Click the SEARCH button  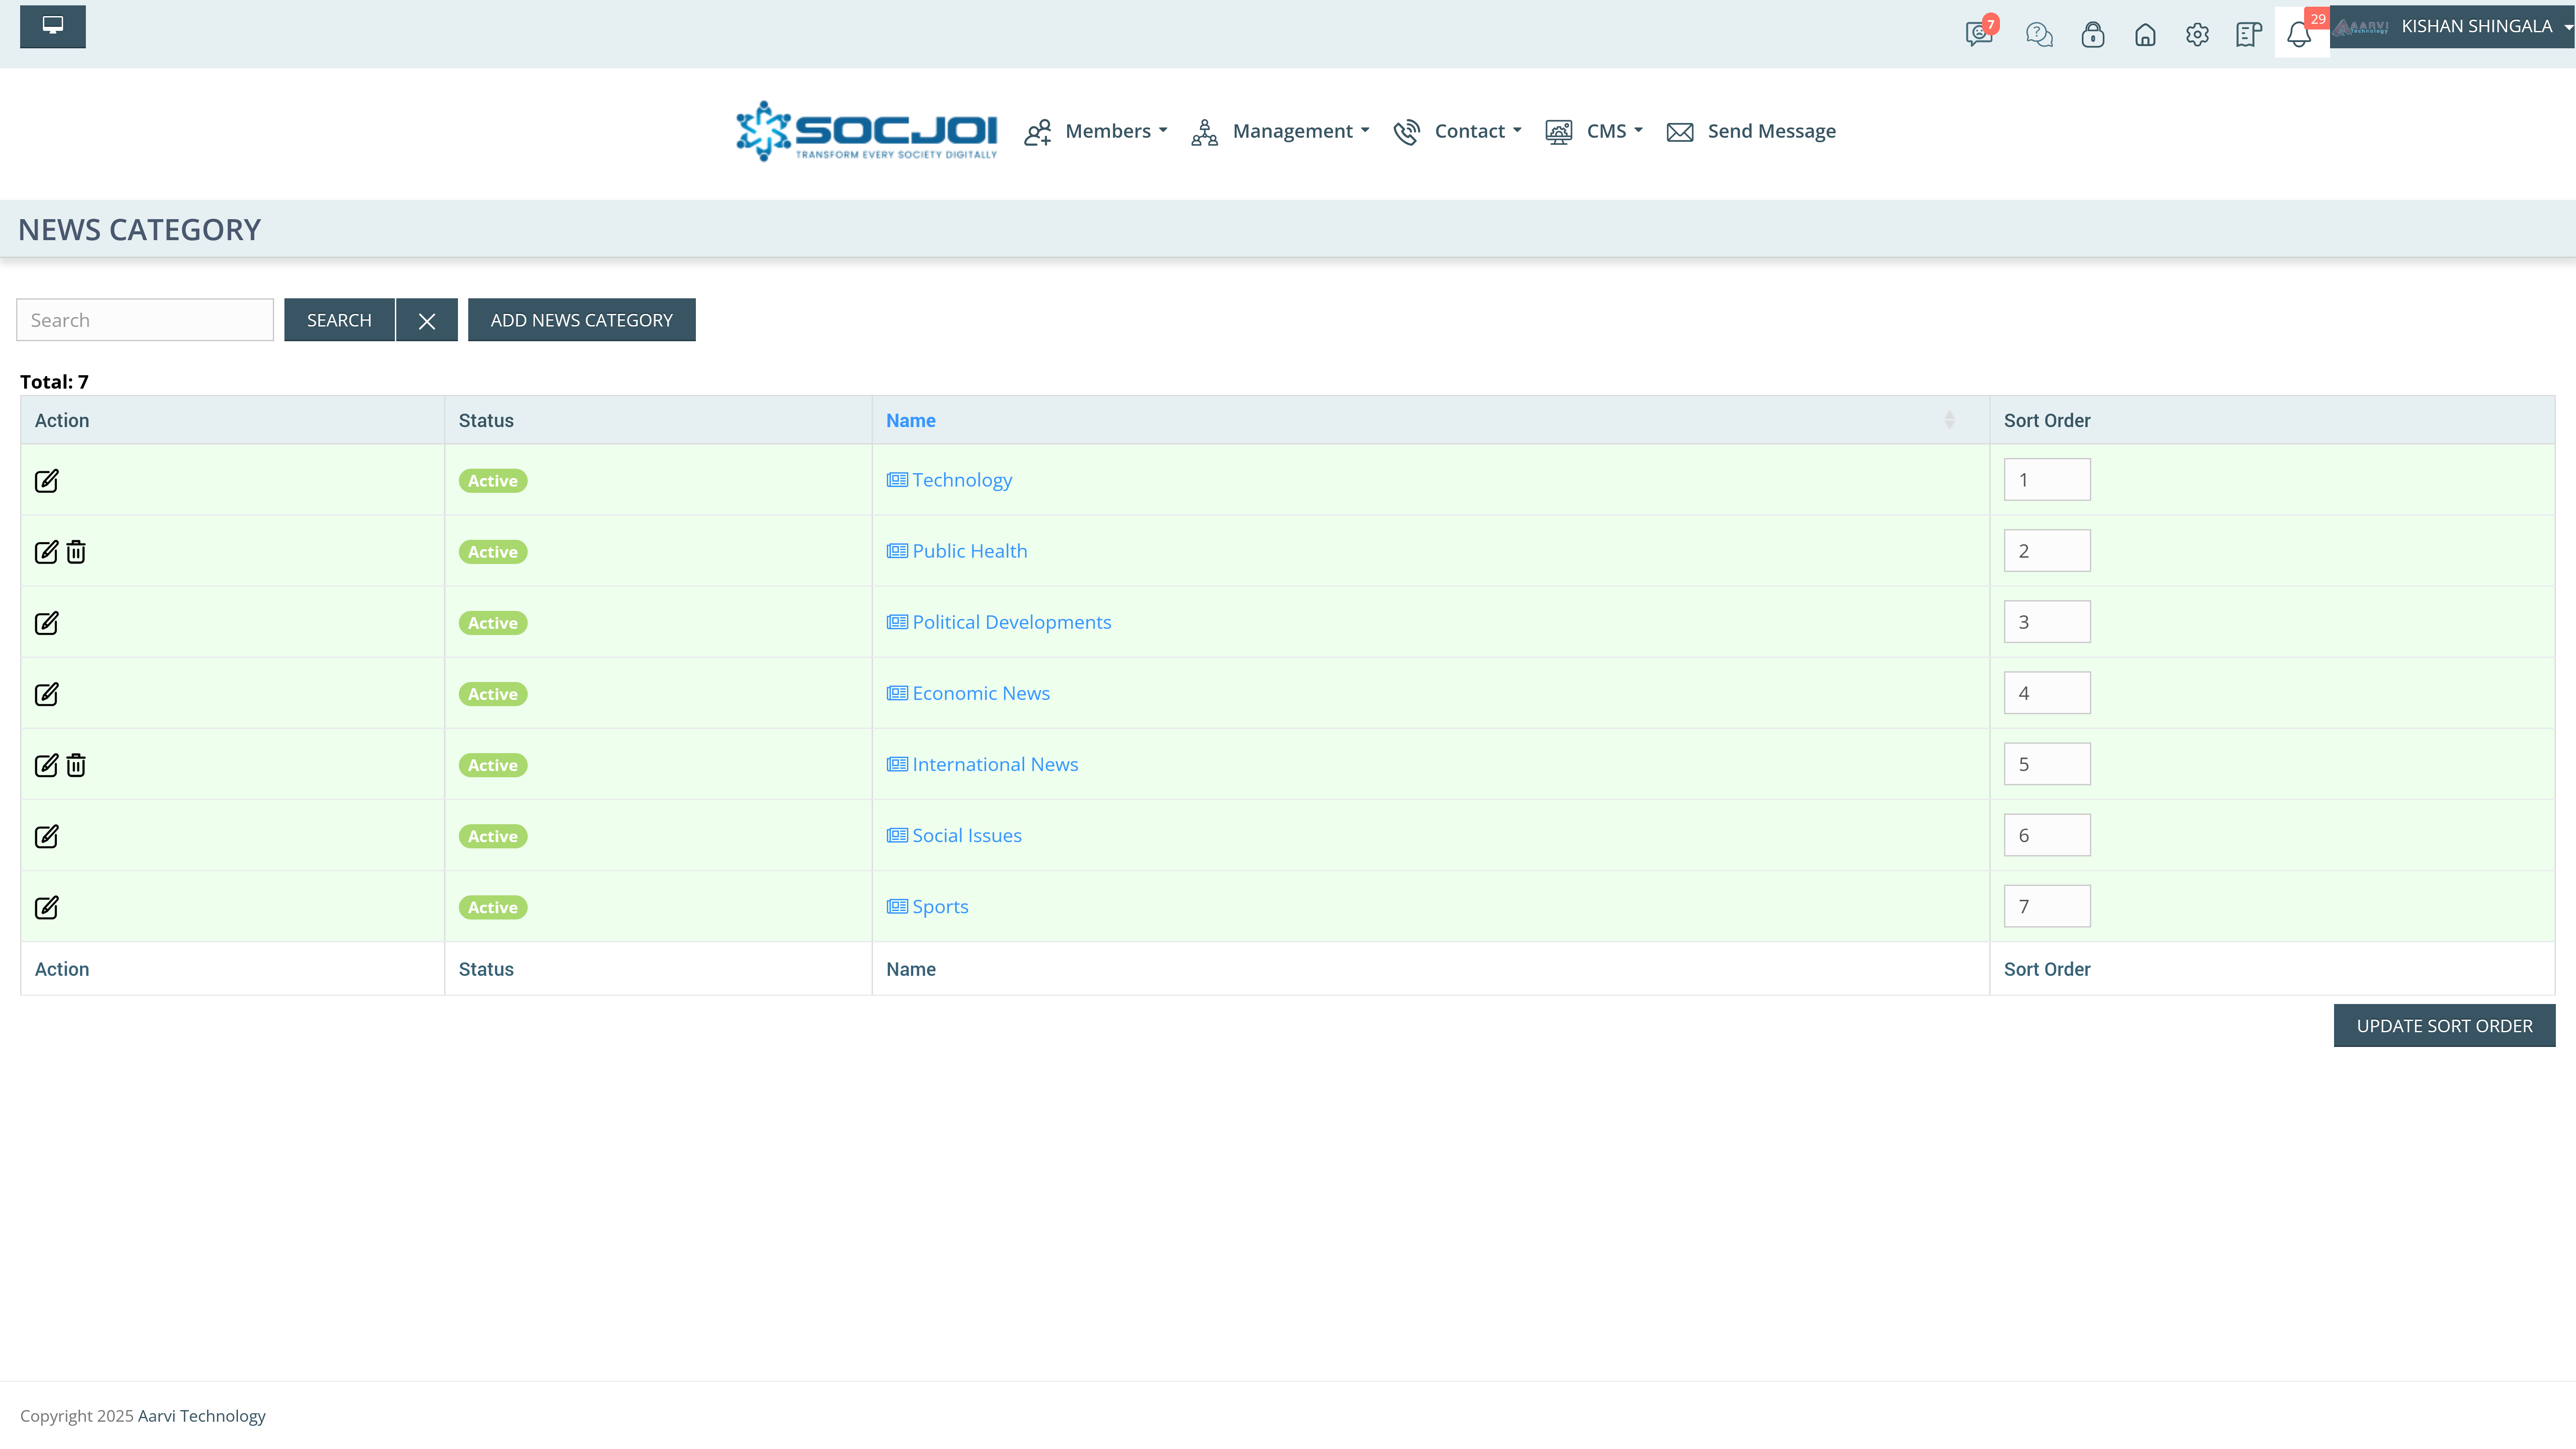pos(339,320)
